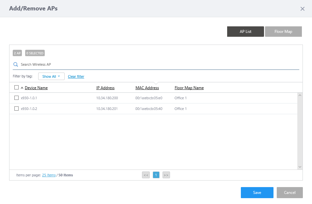312x204 pixels.
Task: Sort by Device Name column
Action: [36, 88]
